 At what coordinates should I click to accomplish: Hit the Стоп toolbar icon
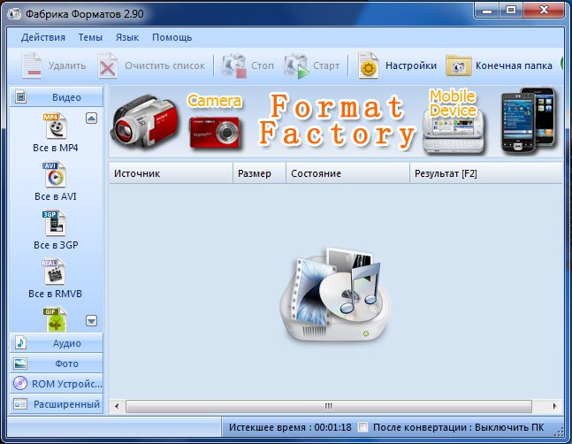(x=233, y=65)
